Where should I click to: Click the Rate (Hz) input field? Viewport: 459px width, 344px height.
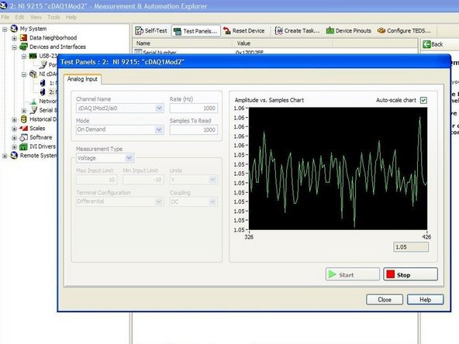tap(194, 108)
